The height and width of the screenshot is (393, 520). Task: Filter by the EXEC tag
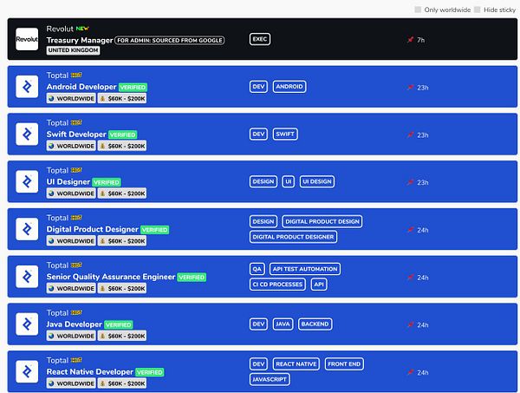(x=260, y=39)
